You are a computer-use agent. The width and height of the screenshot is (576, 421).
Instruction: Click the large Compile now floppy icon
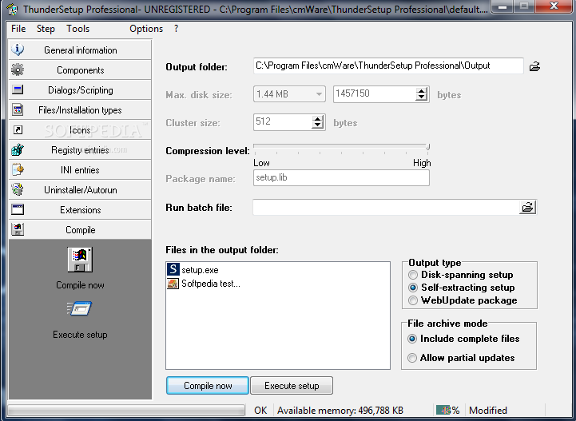coord(80,260)
